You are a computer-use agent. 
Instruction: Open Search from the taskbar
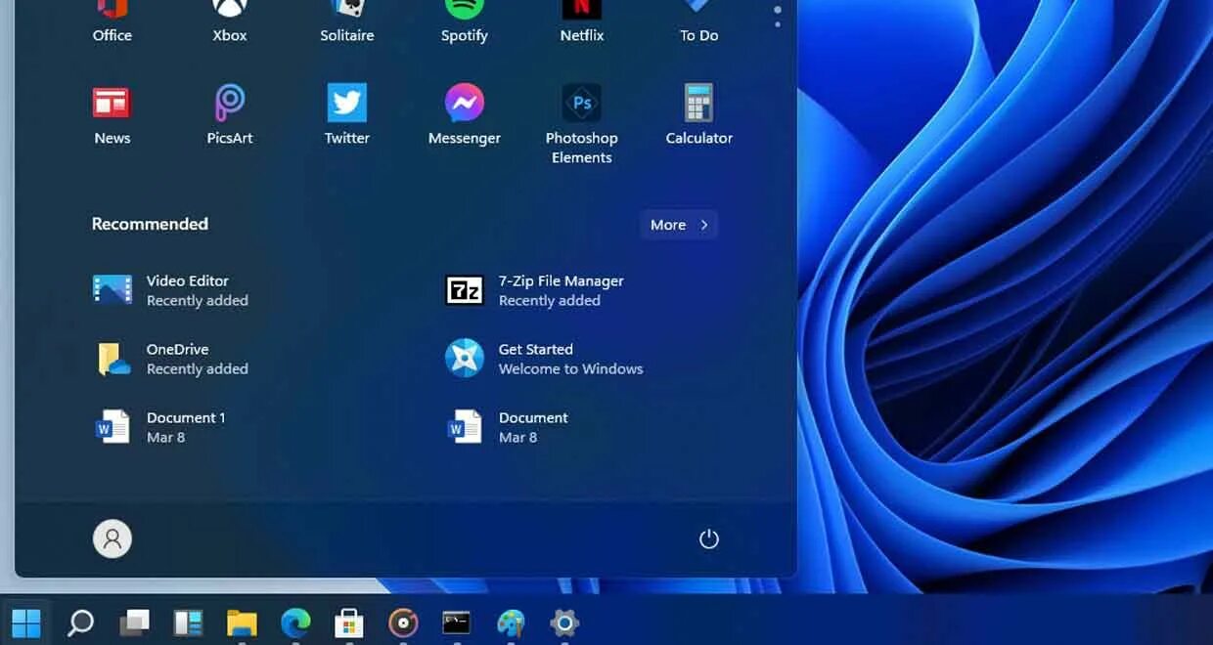tap(80, 622)
